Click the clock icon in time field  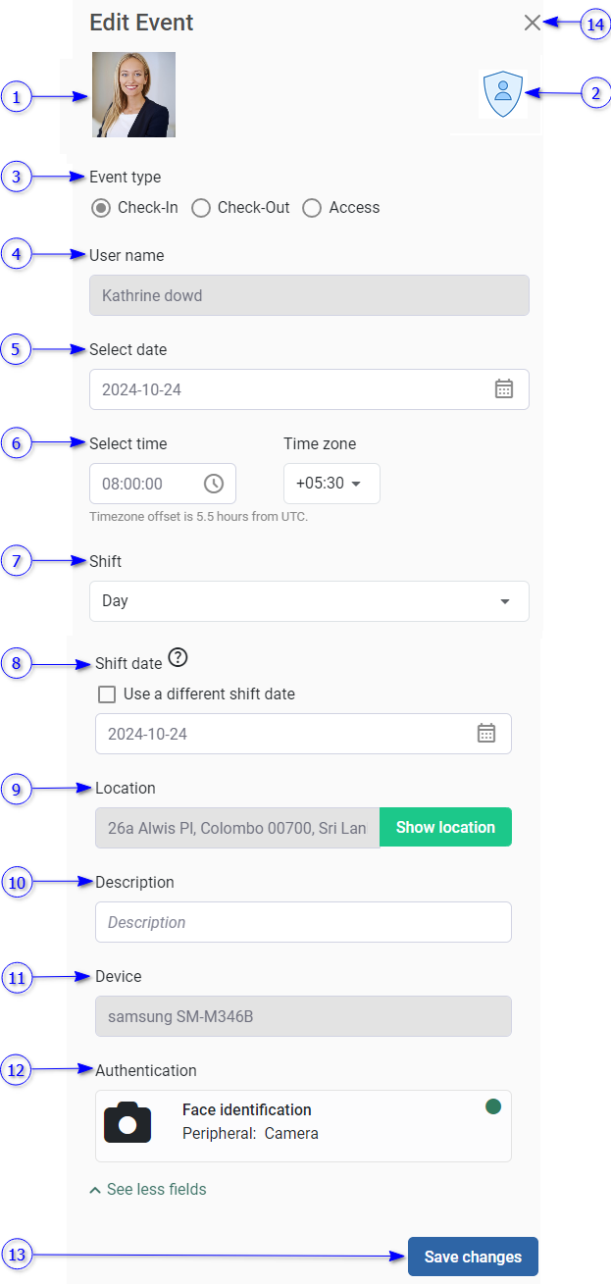(214, 484)
